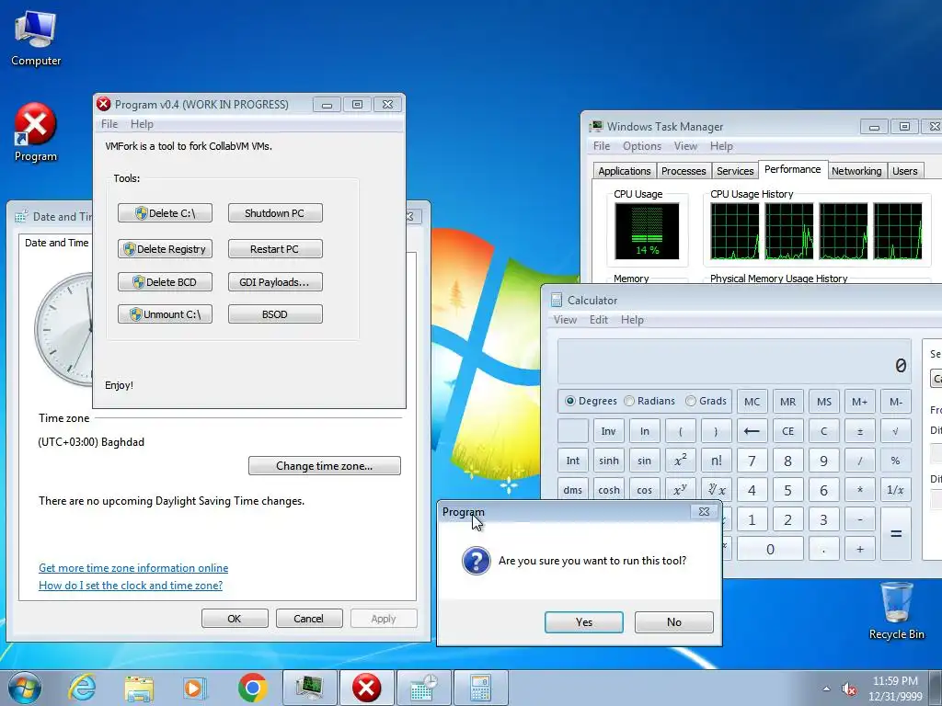942x706 pixels.
Task: Open Windows Media Player taskbar icon
Action: click(x=195, y=688)
